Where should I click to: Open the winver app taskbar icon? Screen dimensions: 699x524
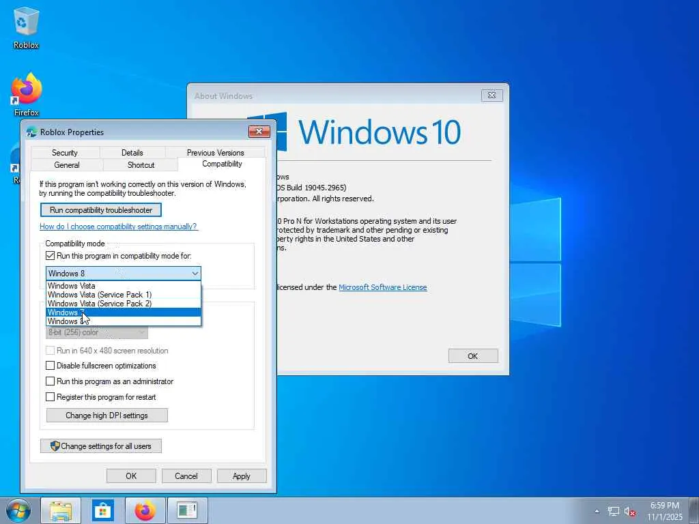click(187, 510)
